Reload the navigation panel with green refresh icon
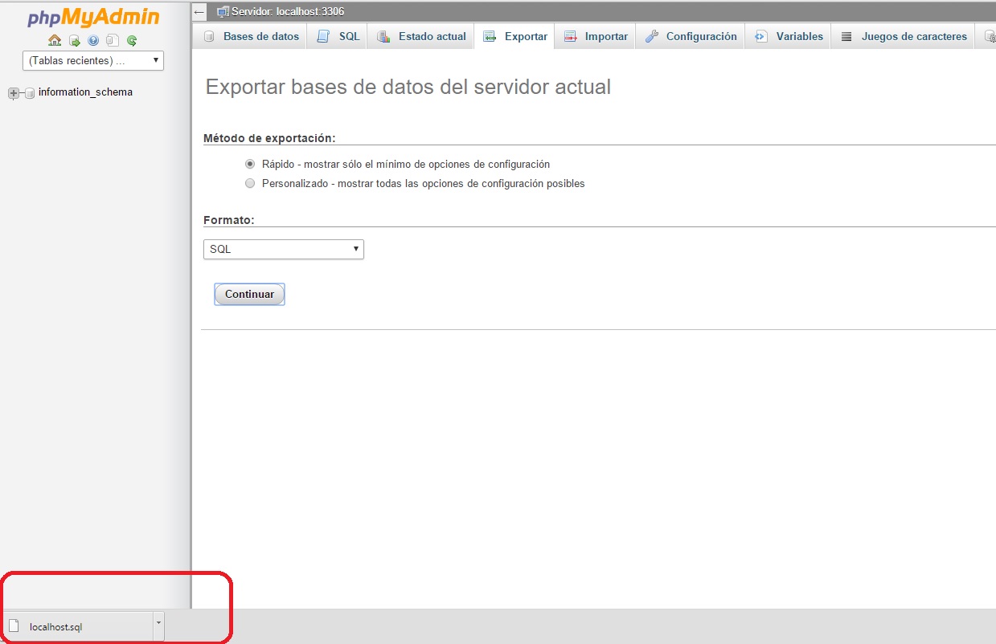This screenshot has height=644, width=996. coord(132,40)
